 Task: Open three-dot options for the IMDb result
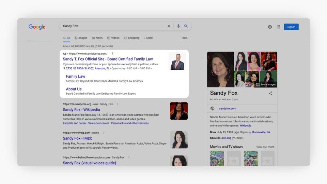click(104, 133)
